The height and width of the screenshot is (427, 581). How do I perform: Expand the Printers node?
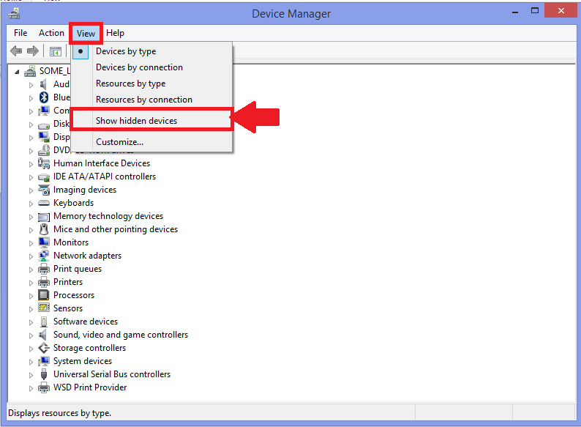31,283
